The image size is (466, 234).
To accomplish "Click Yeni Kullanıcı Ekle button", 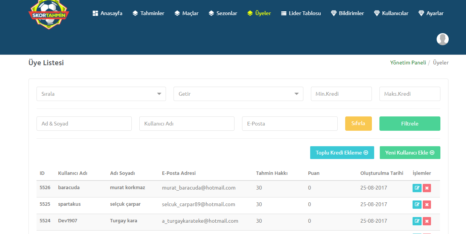I will (410, 153).
